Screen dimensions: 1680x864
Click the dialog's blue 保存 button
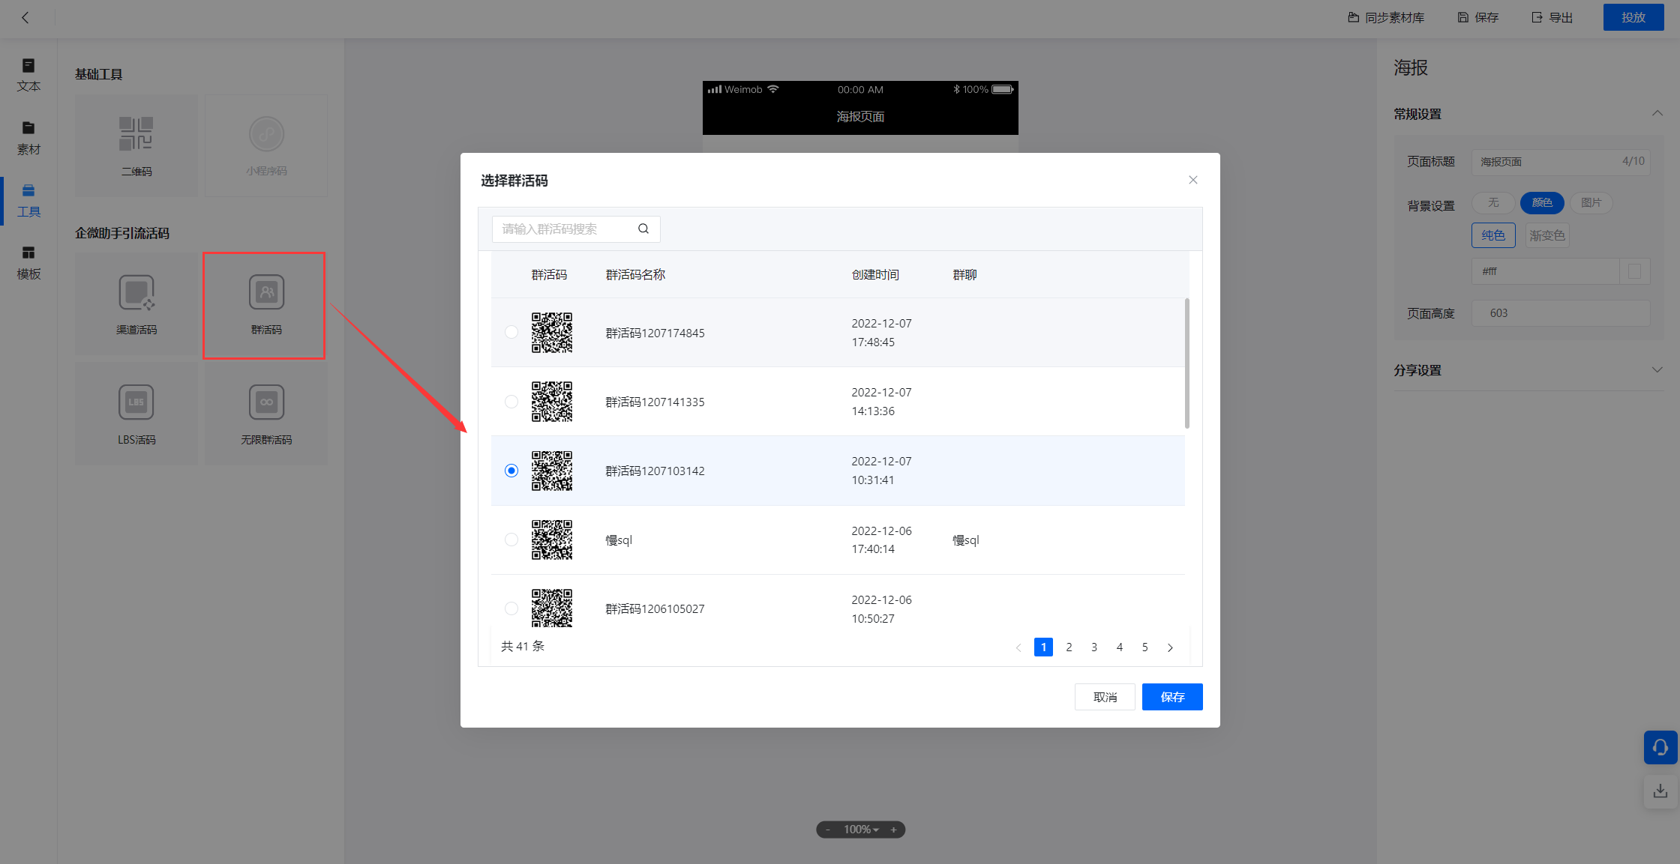1172,697
